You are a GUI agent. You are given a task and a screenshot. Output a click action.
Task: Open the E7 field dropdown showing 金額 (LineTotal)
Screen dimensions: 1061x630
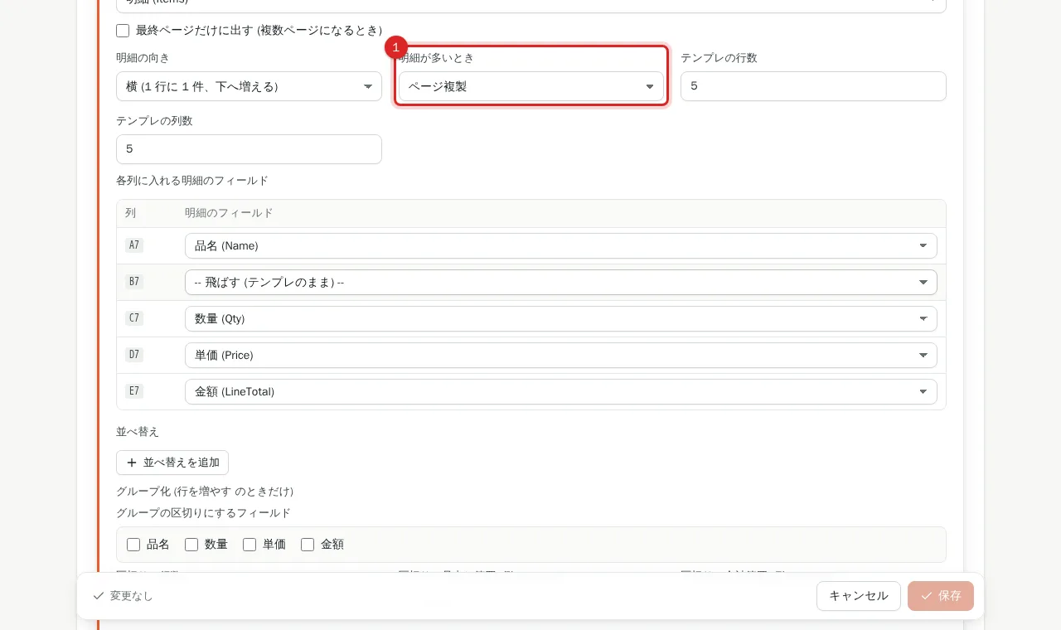(x=561, y=391)
